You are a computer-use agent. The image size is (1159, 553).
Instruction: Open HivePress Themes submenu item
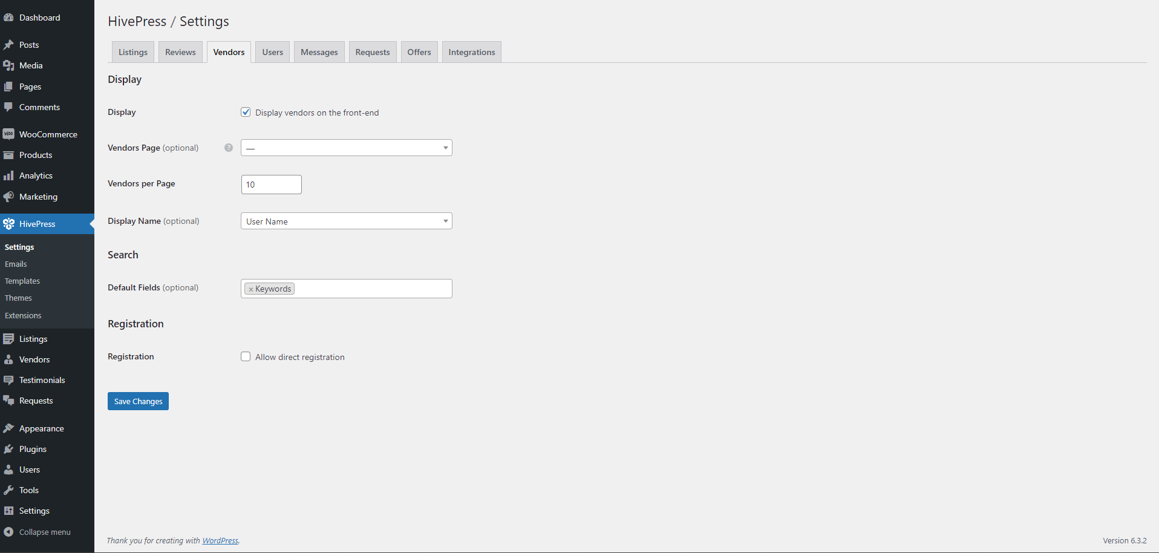pyautogui.click(x=18, y=298)
